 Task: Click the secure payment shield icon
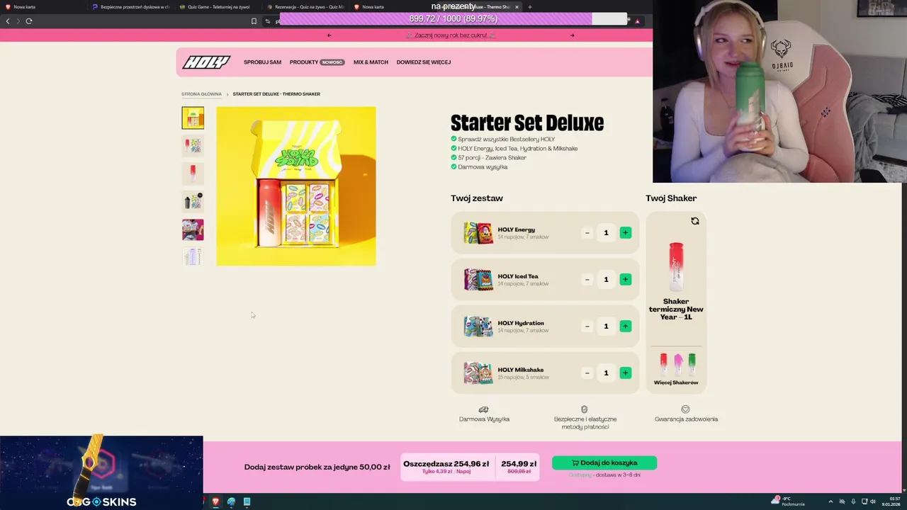click(585, 409)
